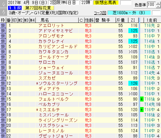
Task: Click the 仮 frame cell for horse 22
Action: click(x=3, y=136)
